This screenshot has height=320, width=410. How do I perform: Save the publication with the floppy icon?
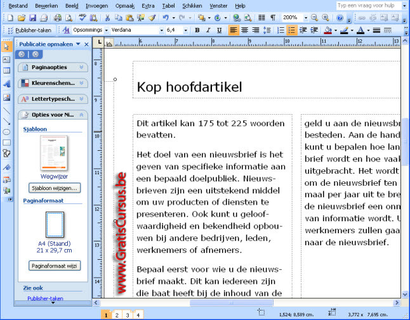click(32, 18)
